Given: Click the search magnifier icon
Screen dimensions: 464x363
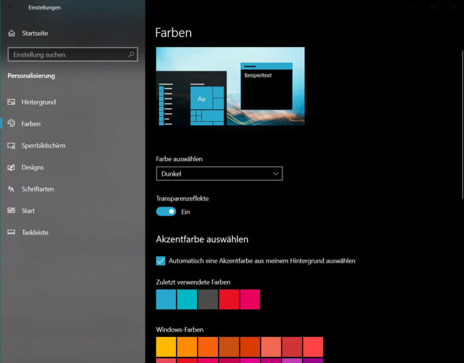Looking at the screenshot, I should (x=131, y=54).
